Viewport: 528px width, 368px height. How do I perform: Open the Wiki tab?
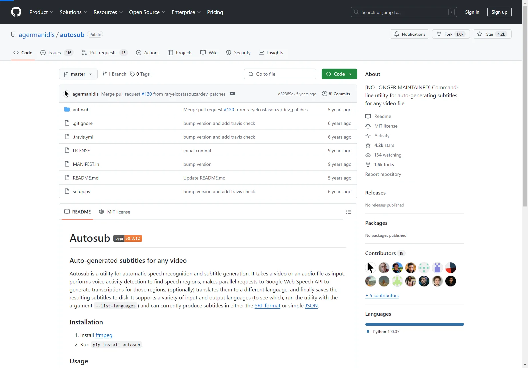[x=209, y=53]
